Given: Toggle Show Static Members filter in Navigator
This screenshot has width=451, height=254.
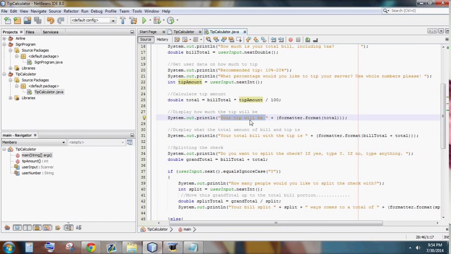Looking at the screenshot, I should coord(27,228).
